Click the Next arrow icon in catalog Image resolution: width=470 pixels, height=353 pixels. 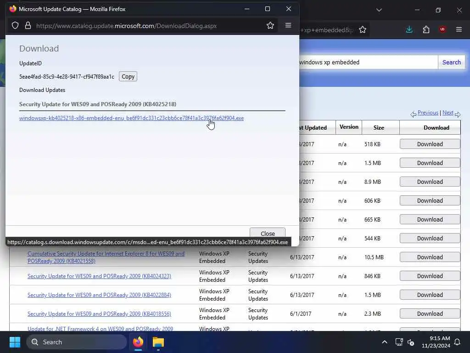(x=458, y=114)
